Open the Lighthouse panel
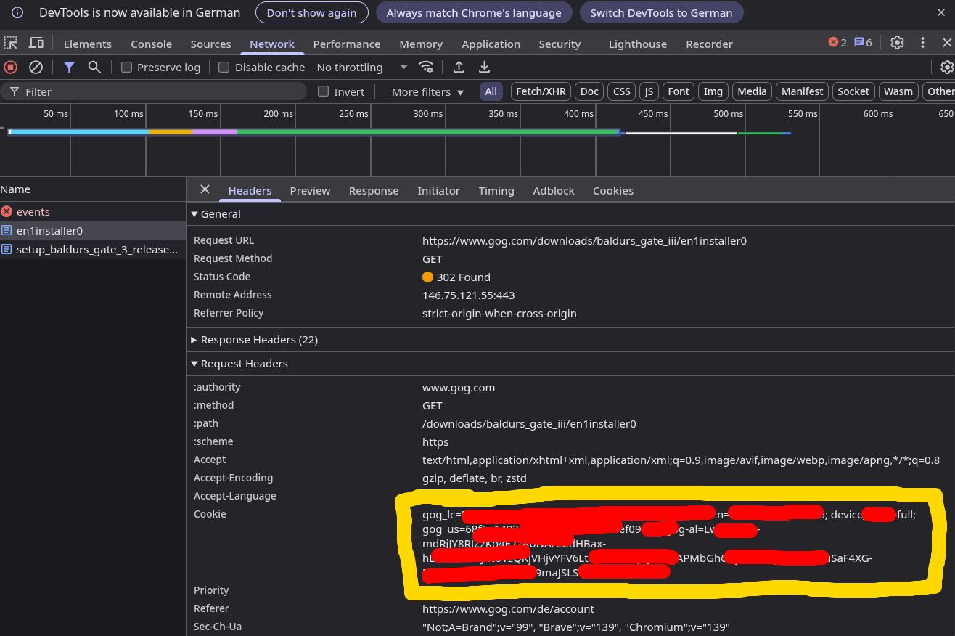 click(x=638, y=44)
